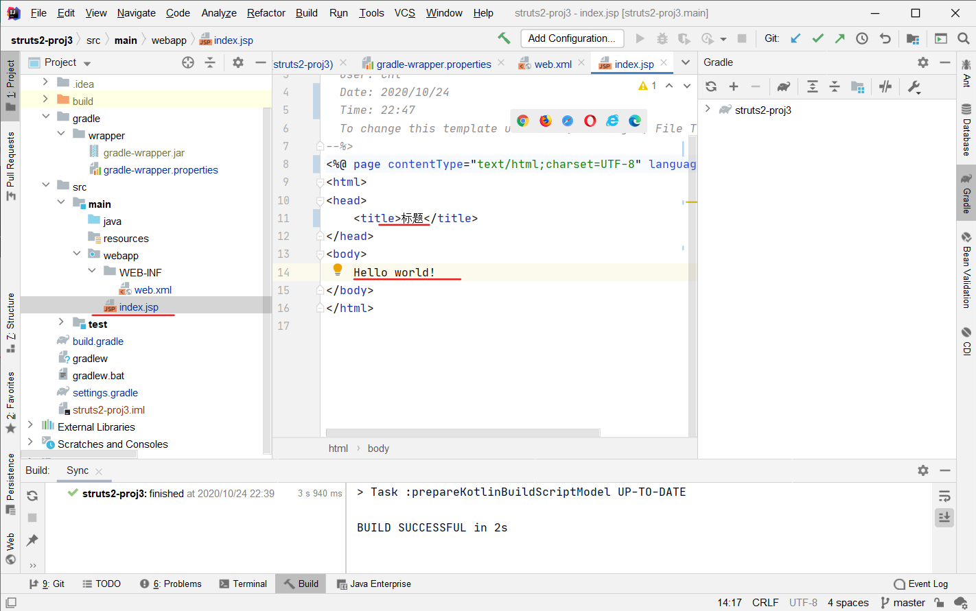Viewport: 976px width, 611px height.
Task: Expand External Libraries node
Action: (30, 424)
